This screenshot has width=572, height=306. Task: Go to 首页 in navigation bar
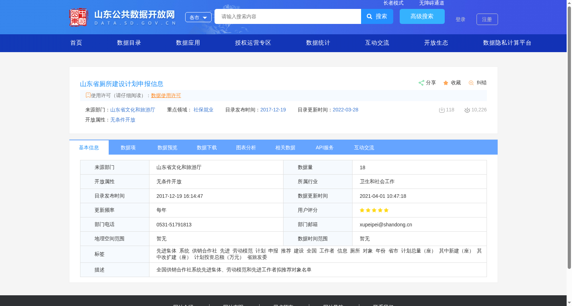coord(76,43)
